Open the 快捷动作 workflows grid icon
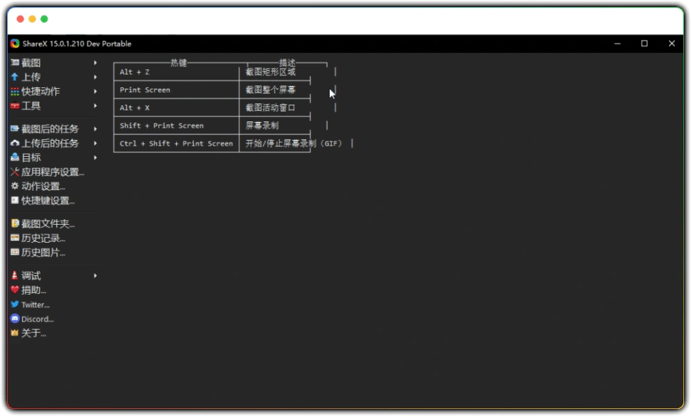 pyautogui.click(x=15, y=92)
